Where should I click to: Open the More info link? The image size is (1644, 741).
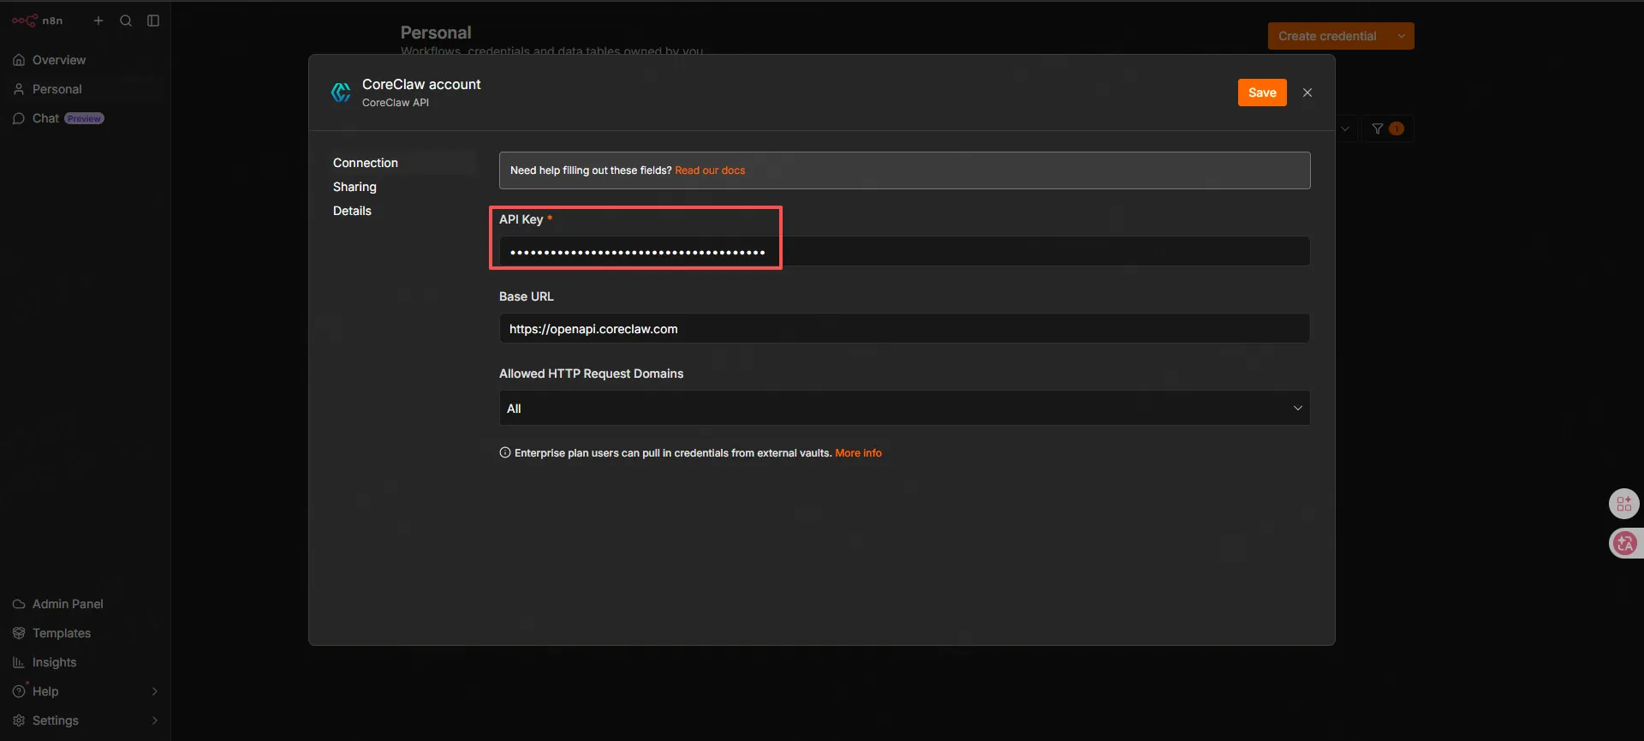(x=858, y=453)
